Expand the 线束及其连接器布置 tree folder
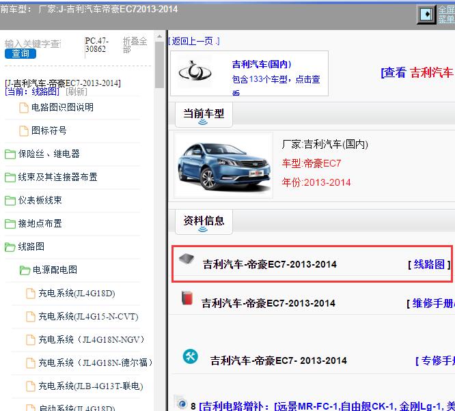 pos(58,177)
